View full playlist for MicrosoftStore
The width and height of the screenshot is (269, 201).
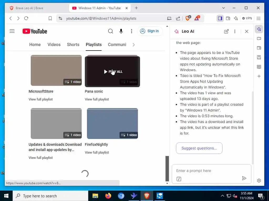(41, 99)
